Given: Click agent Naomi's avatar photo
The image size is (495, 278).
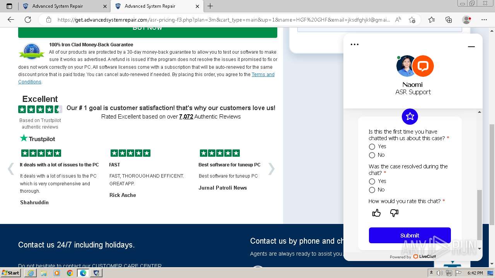Looking at the screenshot, I should 405,66.
